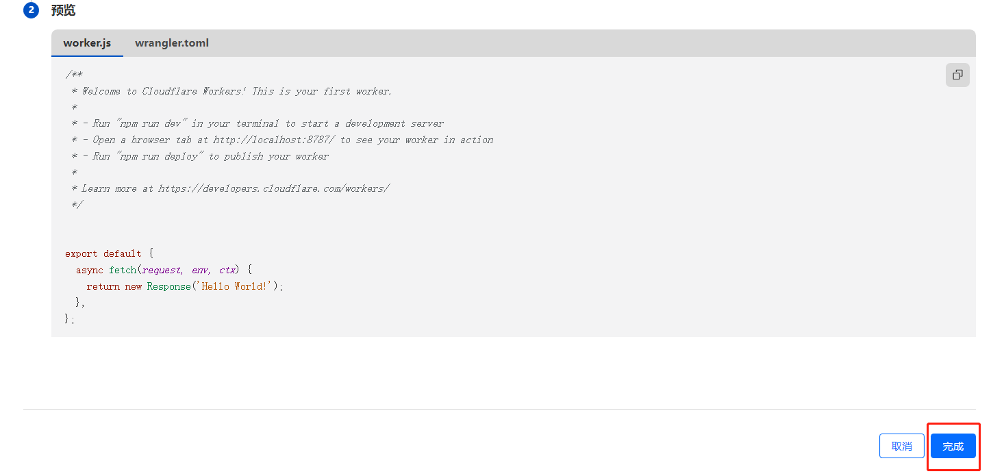Image resolution: width=991 pixels, height=476 pixels.
Task: Click the 'npm run dev' comment line
Action: (x=258, y=123)
